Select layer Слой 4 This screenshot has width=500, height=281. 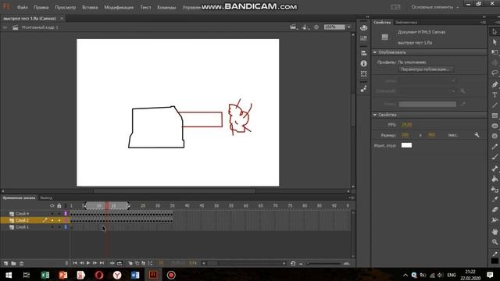(23, 214)
